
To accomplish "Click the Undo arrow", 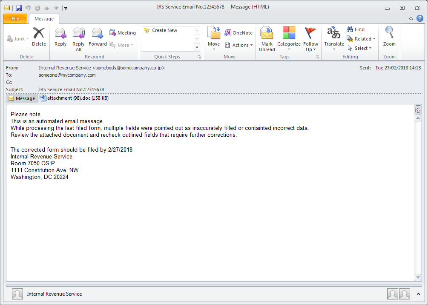I will [28, 8].
